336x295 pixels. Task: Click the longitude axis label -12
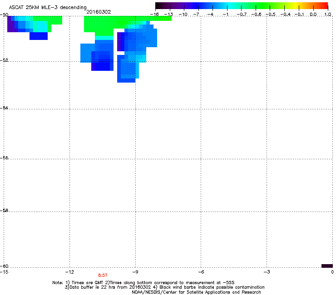point(69,272)
